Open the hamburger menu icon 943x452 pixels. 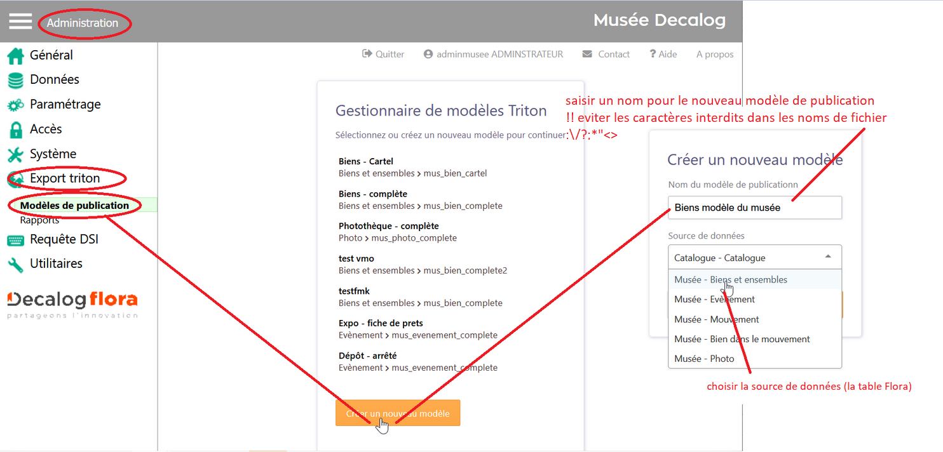click(x=20, y=22)
